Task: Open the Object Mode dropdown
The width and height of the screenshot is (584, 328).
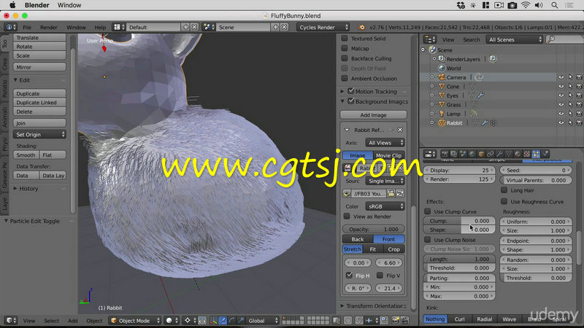Action: coord(135,321)
